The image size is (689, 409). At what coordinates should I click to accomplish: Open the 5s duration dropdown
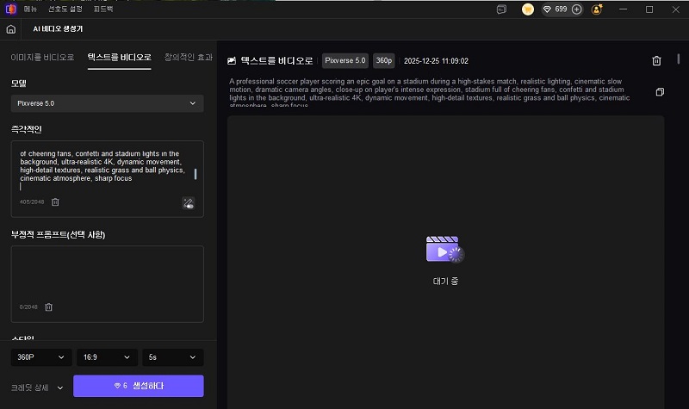173,357
